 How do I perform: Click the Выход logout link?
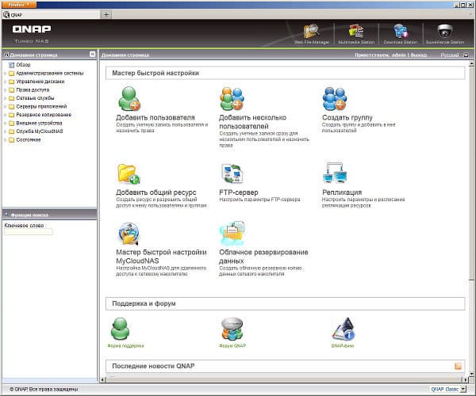click(419, 55)
